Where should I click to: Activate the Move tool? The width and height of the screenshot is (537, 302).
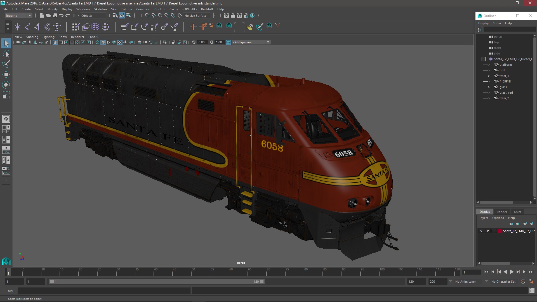(6, 74)
